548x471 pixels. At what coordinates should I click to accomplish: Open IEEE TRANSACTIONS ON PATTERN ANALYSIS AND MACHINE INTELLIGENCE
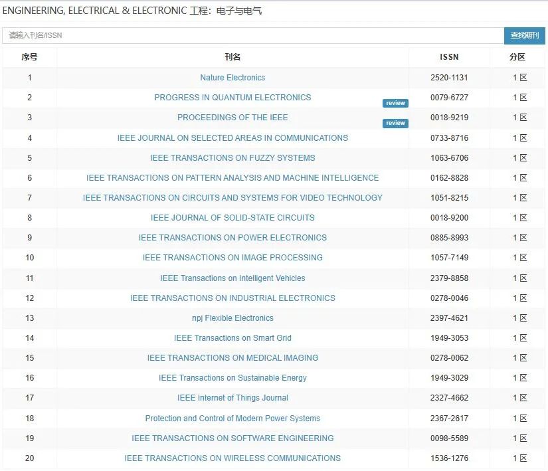click(232, 178)
